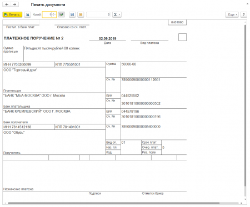
Task: Click the horizontal scrollbar thumb
Action: click(113, 203)
